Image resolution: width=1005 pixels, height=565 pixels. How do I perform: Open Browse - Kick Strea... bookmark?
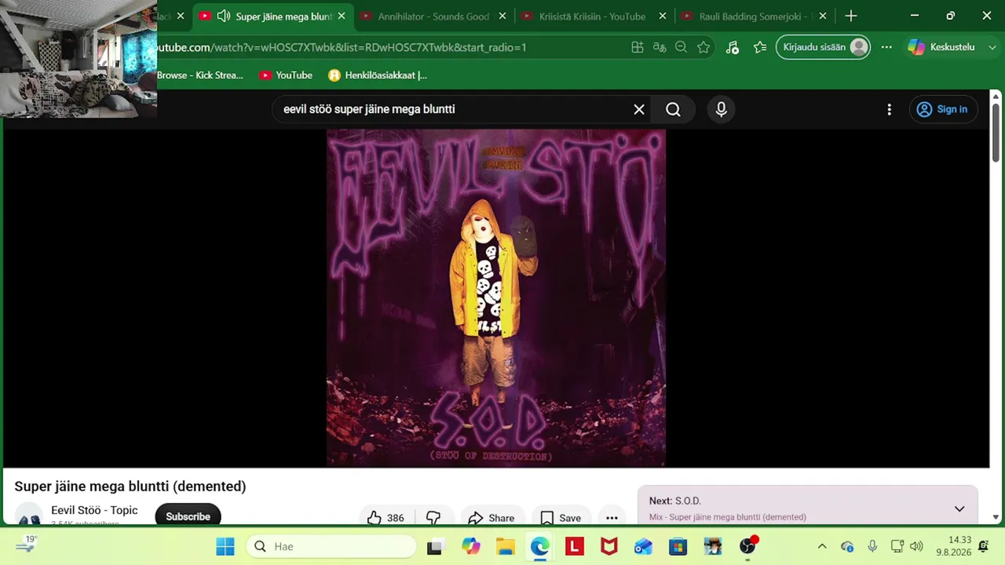coord(200,75)
